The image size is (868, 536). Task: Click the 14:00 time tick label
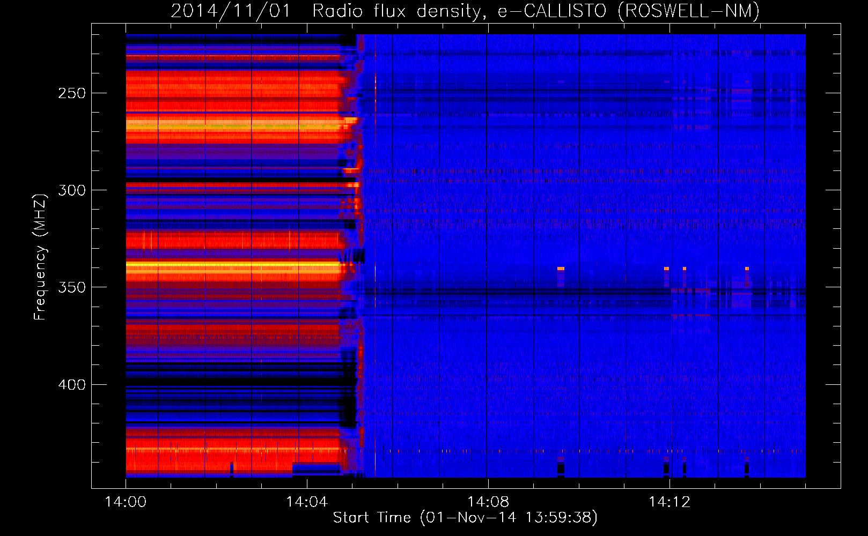pyautogui.click(x=126, y=502)
